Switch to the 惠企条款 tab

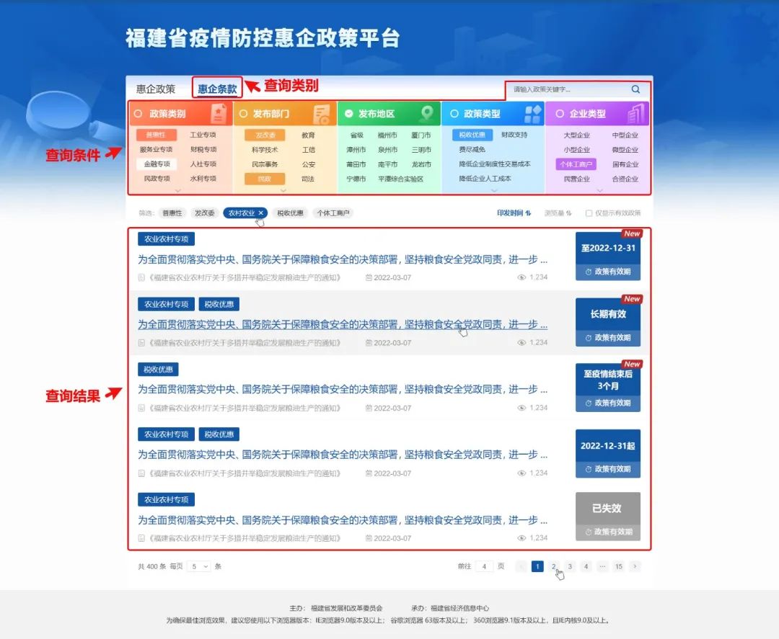[x=217, y=89]
